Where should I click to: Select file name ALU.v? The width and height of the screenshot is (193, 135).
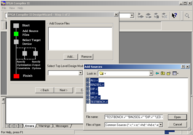coord(94,80)
